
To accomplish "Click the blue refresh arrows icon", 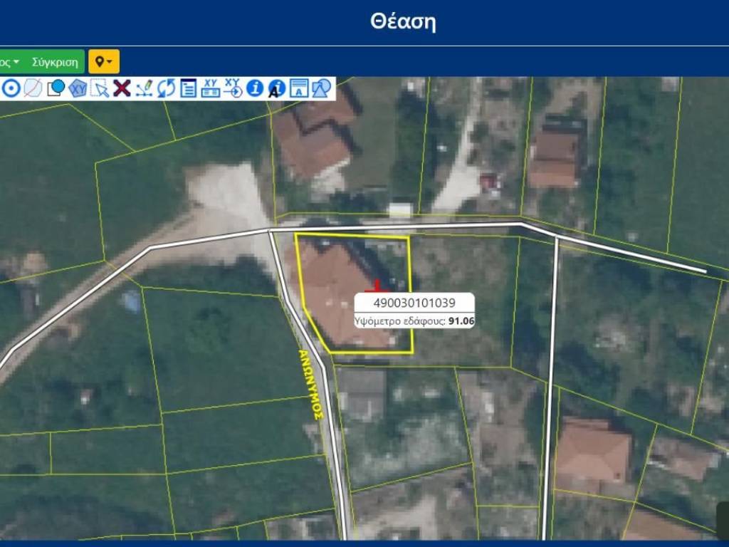I will [x=166, y=88].
